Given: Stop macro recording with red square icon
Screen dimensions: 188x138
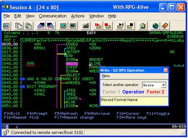Looking at the screenshot, I should click(108, 26).
